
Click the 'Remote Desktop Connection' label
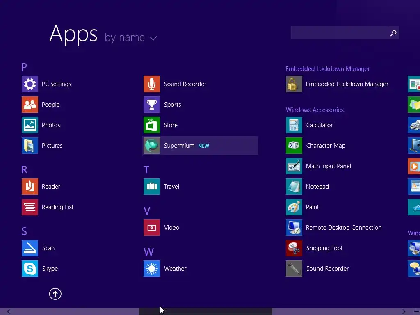point(344,227)
